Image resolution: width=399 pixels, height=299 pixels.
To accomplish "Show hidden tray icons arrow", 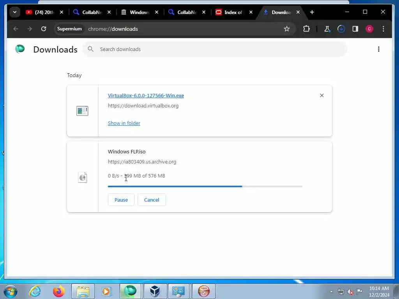I will (x=331, y=292).
